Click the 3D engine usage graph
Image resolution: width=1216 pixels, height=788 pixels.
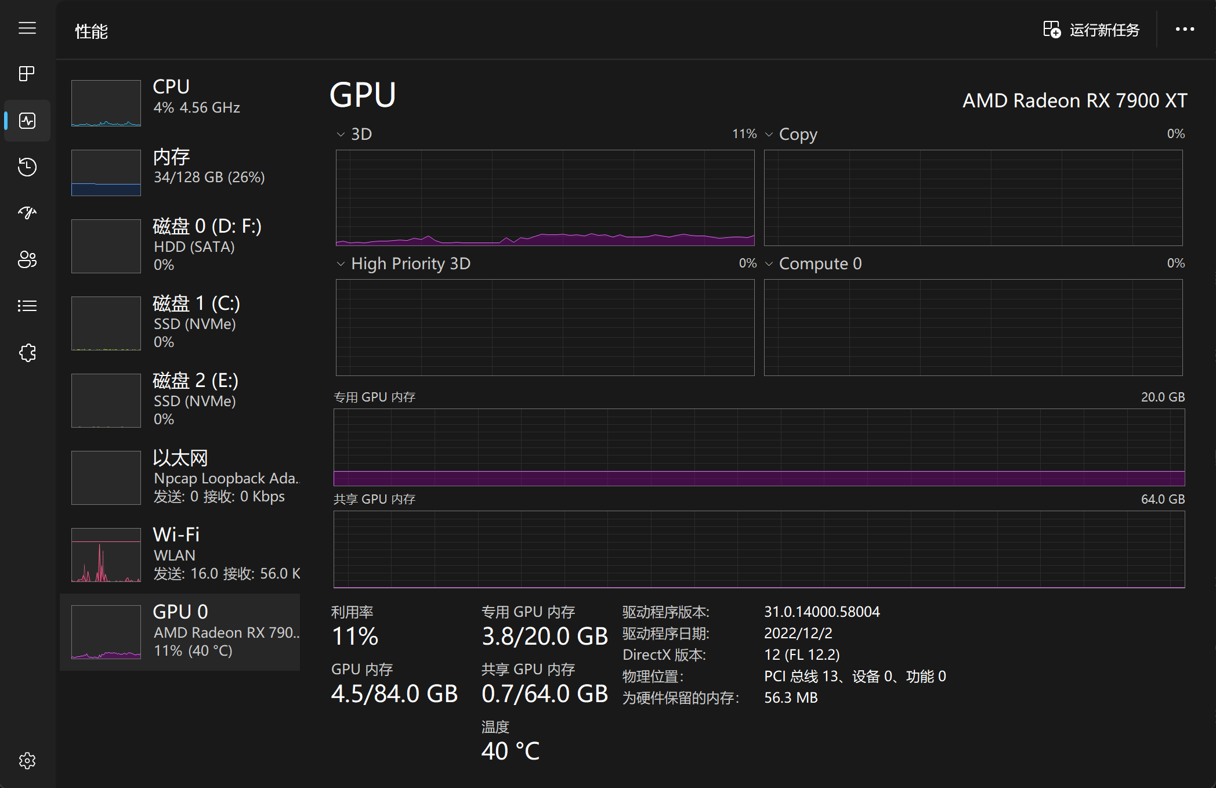point(545,198)
